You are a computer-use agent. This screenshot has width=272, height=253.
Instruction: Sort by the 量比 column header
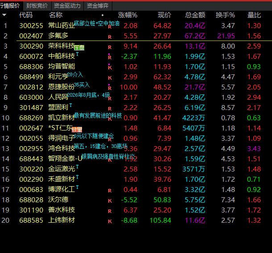254,15
